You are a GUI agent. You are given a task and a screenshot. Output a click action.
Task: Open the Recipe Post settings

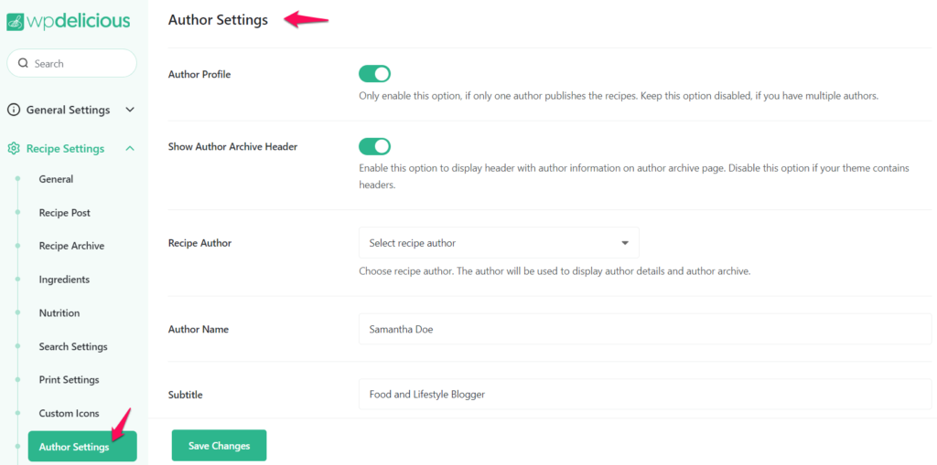pos(65,213)
